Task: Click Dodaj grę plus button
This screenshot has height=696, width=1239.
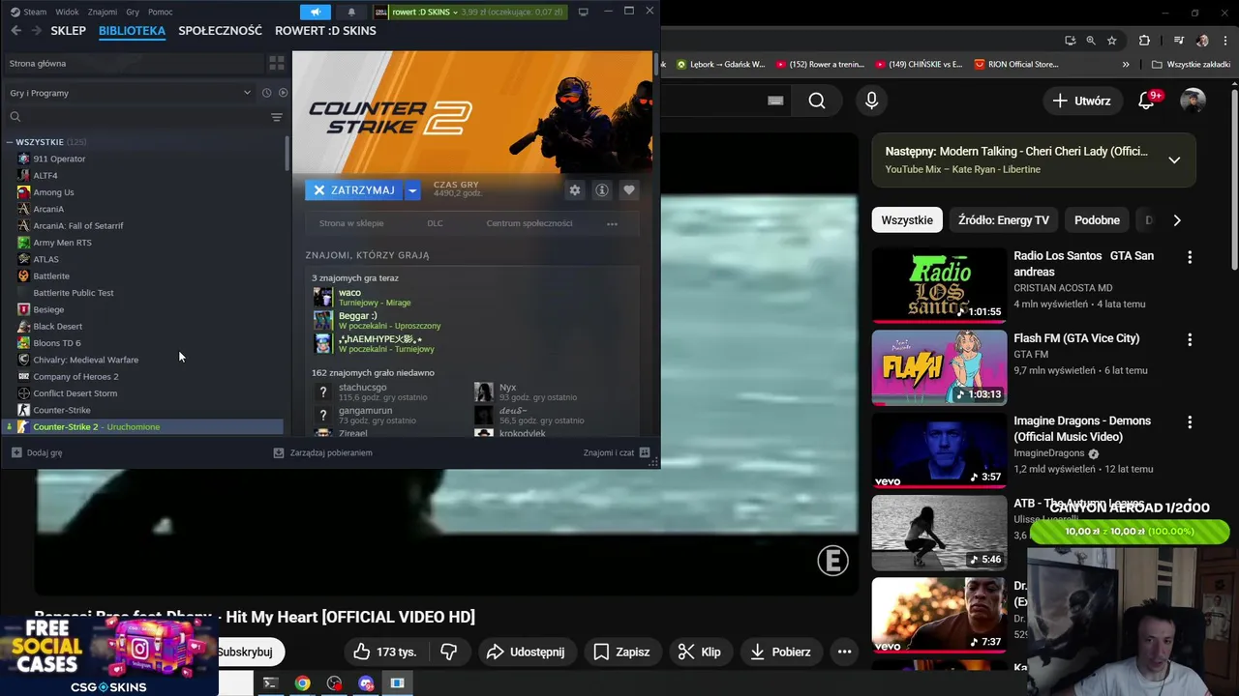Action: tap(37, 452)
